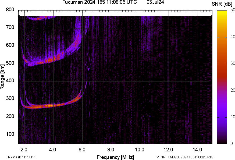This screenshot has height=160, width=235.
Task: Click the colorbar value '50'
Action: [x=233, y=10]
